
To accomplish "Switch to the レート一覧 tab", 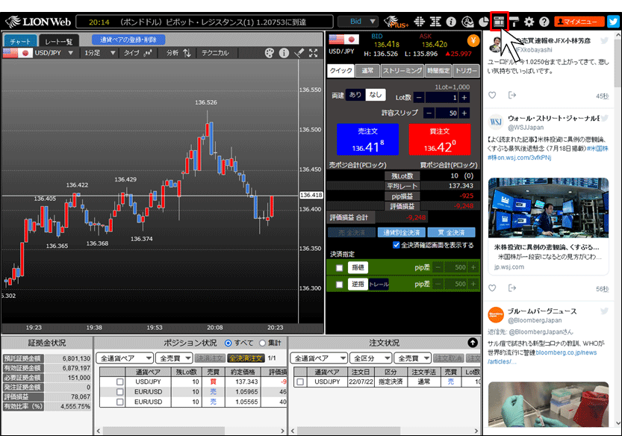I will [x=58, y=40].
